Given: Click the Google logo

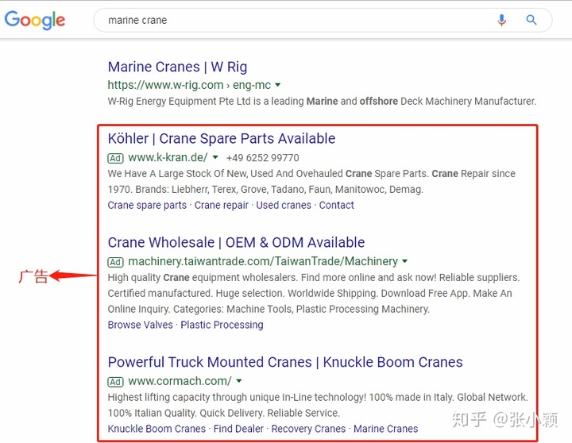Looking at the screenshot, I should point(35,20).
